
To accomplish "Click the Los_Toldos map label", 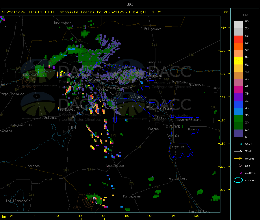I will (x=115, y=166).
